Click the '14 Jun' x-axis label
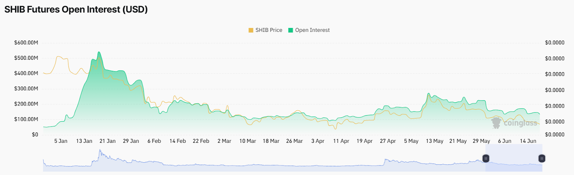 528,141
